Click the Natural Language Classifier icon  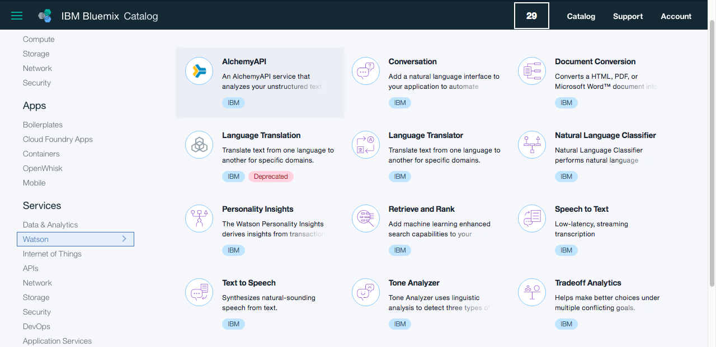tap(532, 145)
